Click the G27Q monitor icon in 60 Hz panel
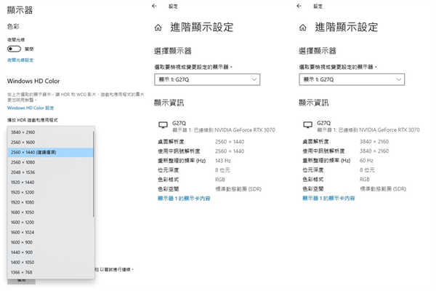This screenshot has width=436, height=291. [308, 125]
